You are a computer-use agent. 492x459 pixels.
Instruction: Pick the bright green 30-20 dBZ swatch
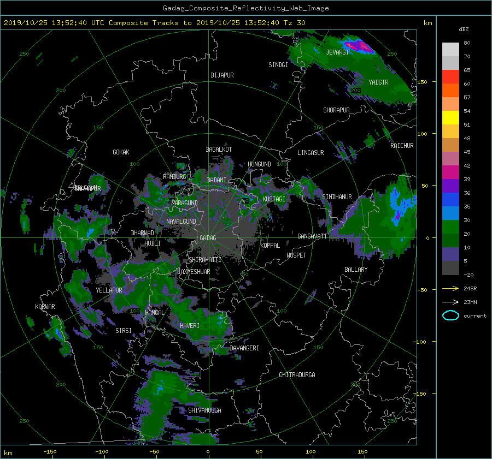(450, 226)
